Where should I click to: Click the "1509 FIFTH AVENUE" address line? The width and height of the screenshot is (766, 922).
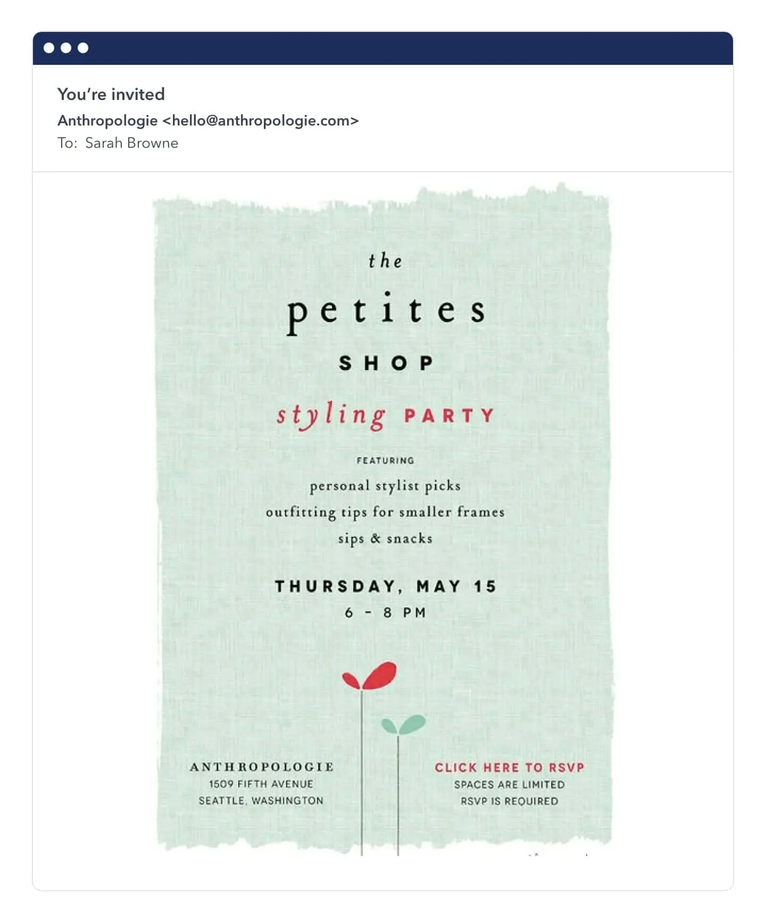[x=261, y=784]
